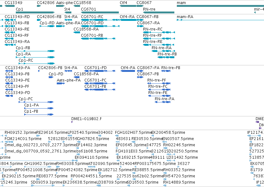Viewport: 264px width, 187px height.
Task: Click the mam gene label
Action: [181, 3]
